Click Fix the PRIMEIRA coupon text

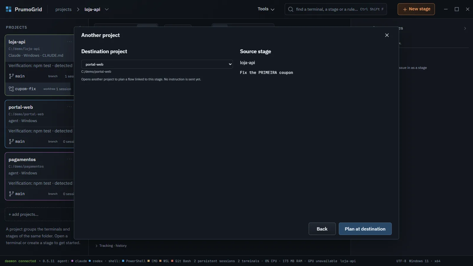pos(266,72)
